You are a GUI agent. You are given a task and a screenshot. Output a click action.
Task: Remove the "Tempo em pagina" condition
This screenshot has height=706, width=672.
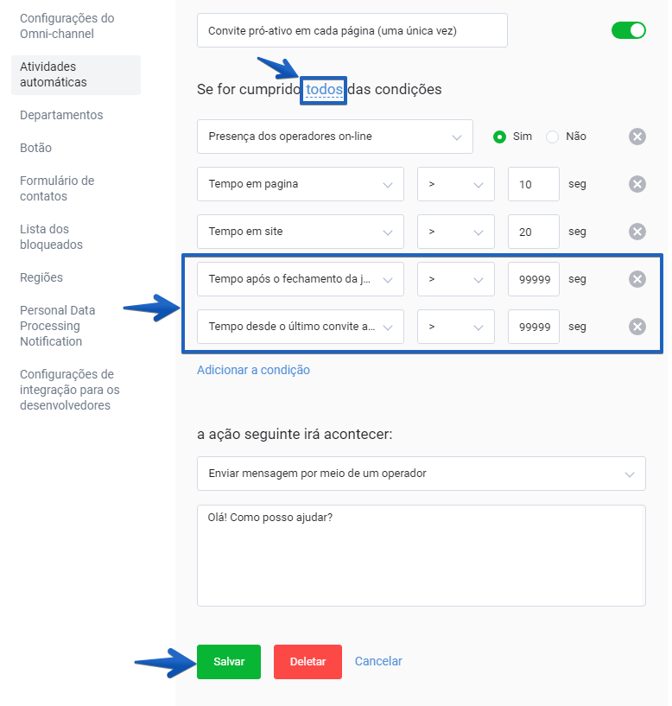pos(637,183)
